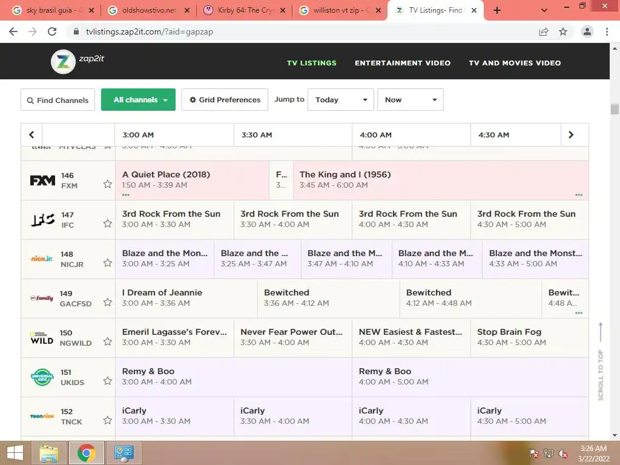Favorite the NGWILD channel star
Viewport: 620px width, 465px height.
coord(108,341)
